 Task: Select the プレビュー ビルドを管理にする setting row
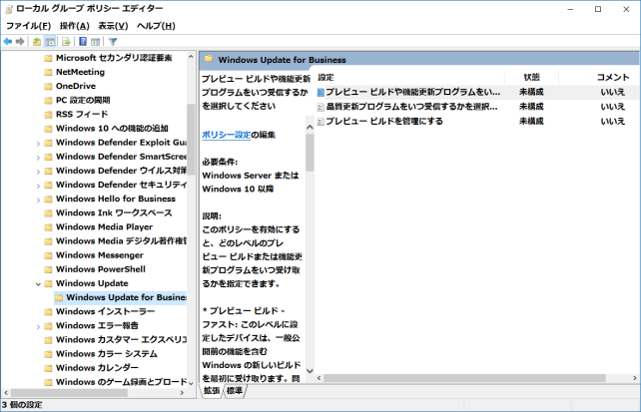point(477,122)
